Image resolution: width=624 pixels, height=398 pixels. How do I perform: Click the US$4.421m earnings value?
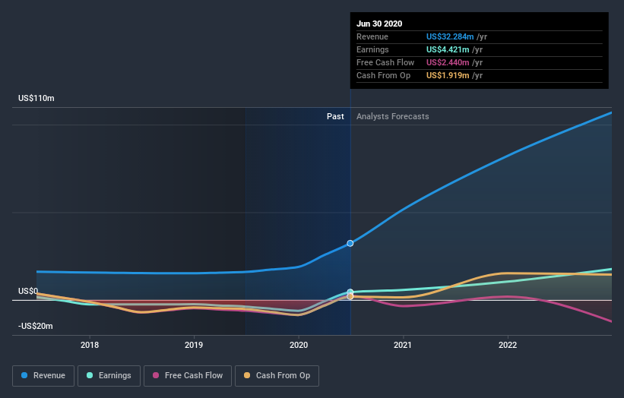coord(448,49)
